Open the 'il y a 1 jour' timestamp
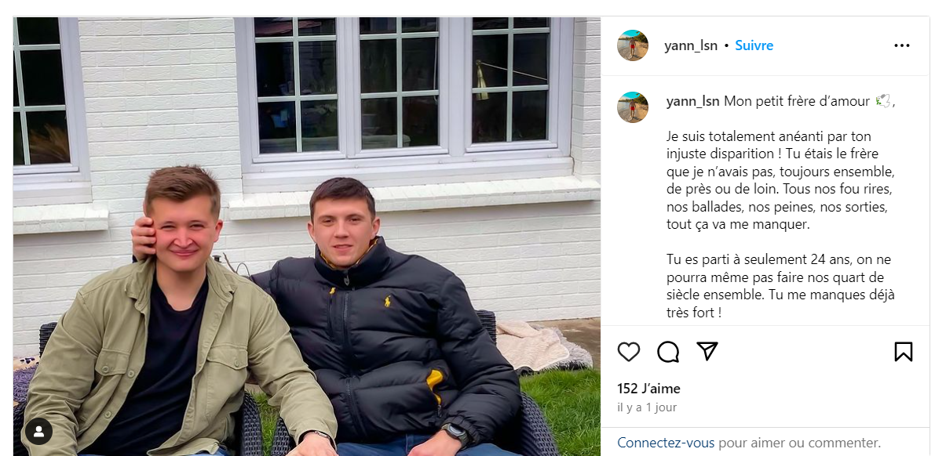This screenshot has height=456, width=946. (647, 407)
